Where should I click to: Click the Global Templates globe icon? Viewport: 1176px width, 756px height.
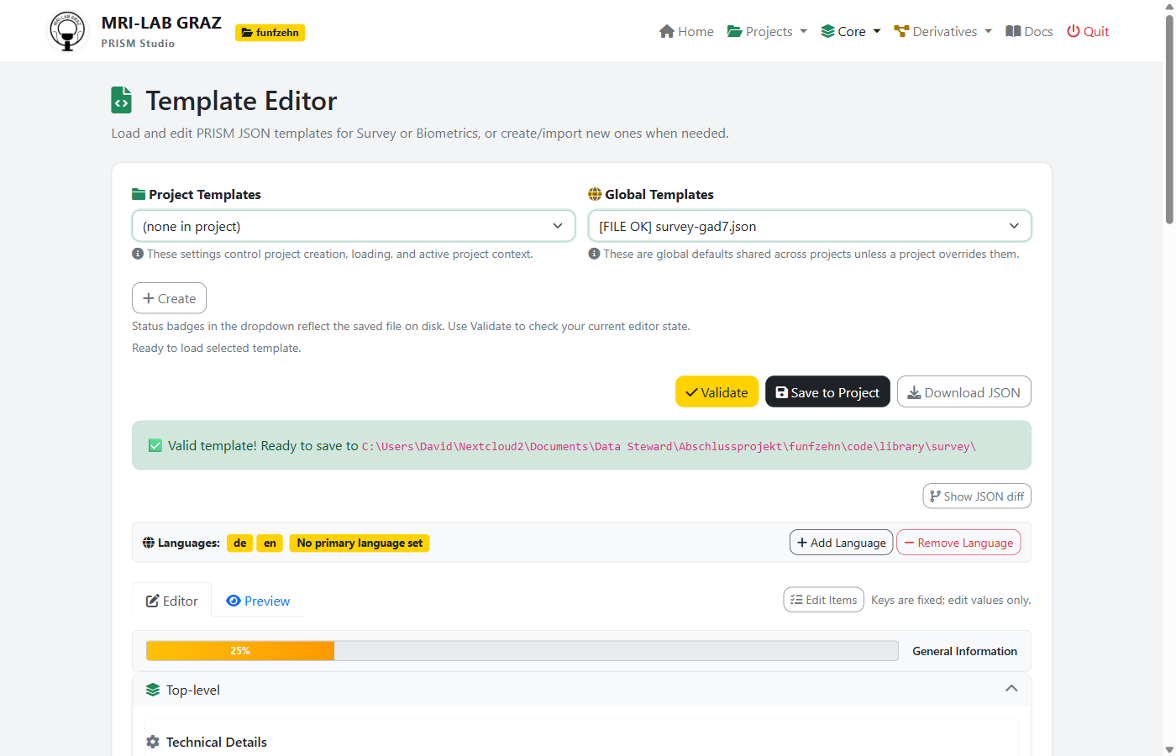595,195
